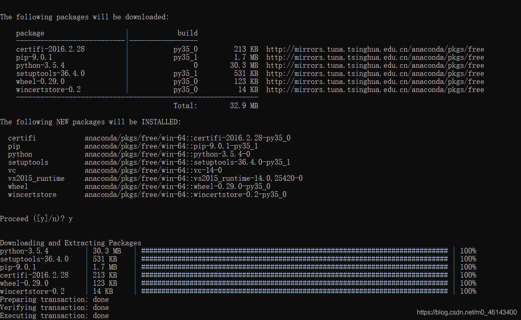Click anaconda/pkgs/free/win-64::vc-14-0 path
The width and height of the screenshot is (521, 320).
click(x=153, y=170)
